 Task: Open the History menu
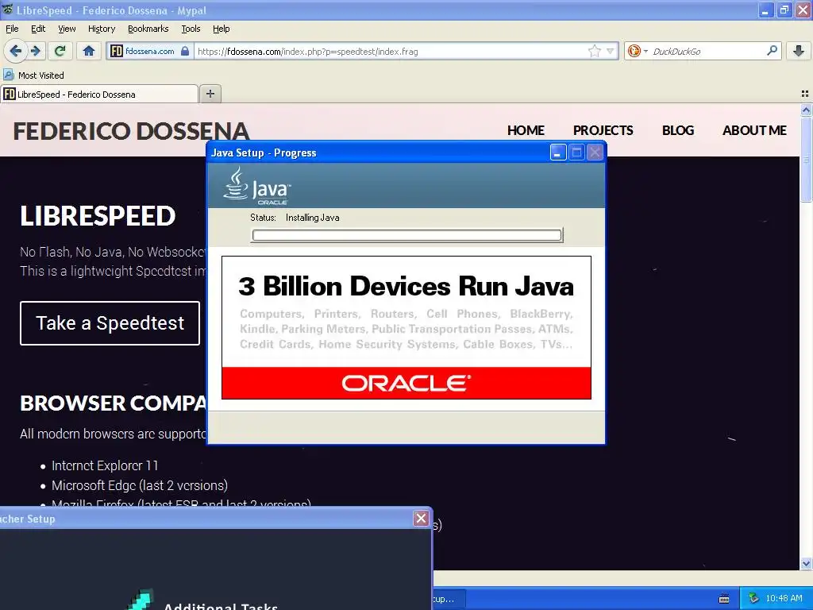[102, 29]
